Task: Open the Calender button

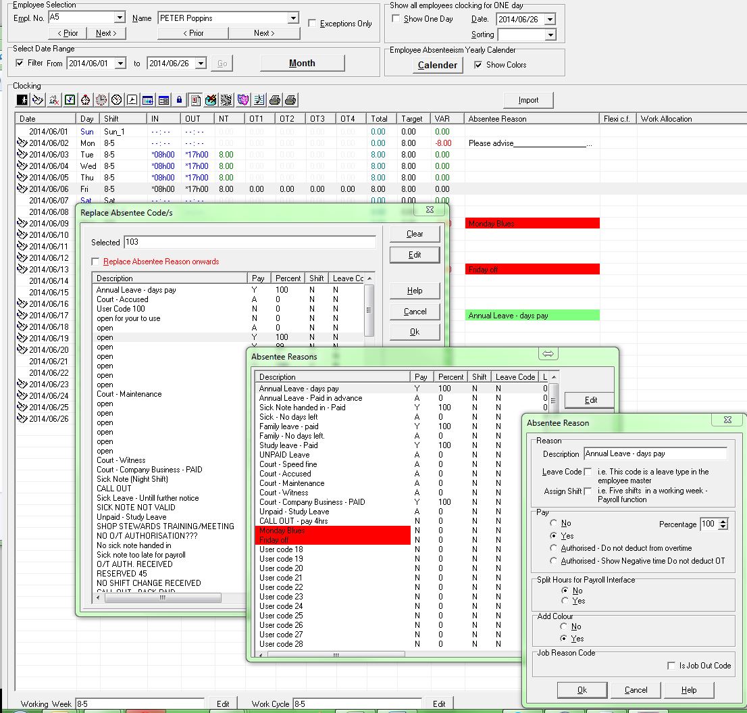Action: (x=437, y=65)
